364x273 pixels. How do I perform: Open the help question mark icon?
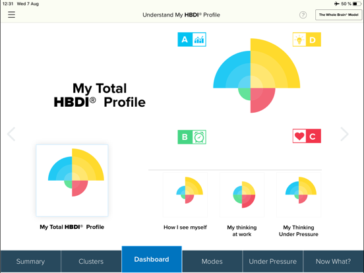click(x=303, y=15)
